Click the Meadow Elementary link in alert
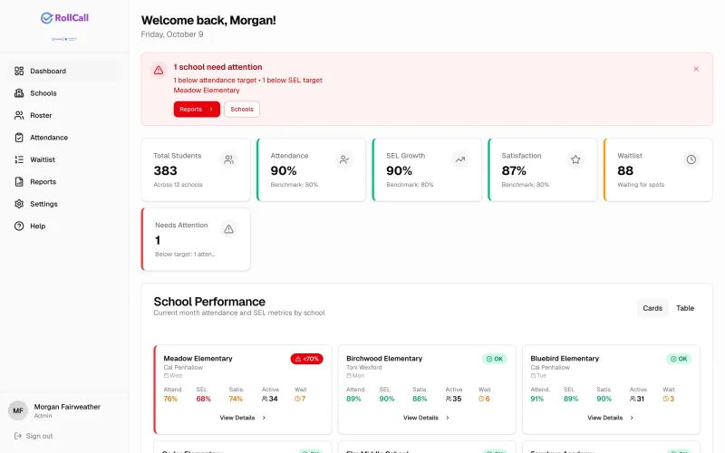The height and width of the screenshot is (453, 725). (x=207, y=90)
